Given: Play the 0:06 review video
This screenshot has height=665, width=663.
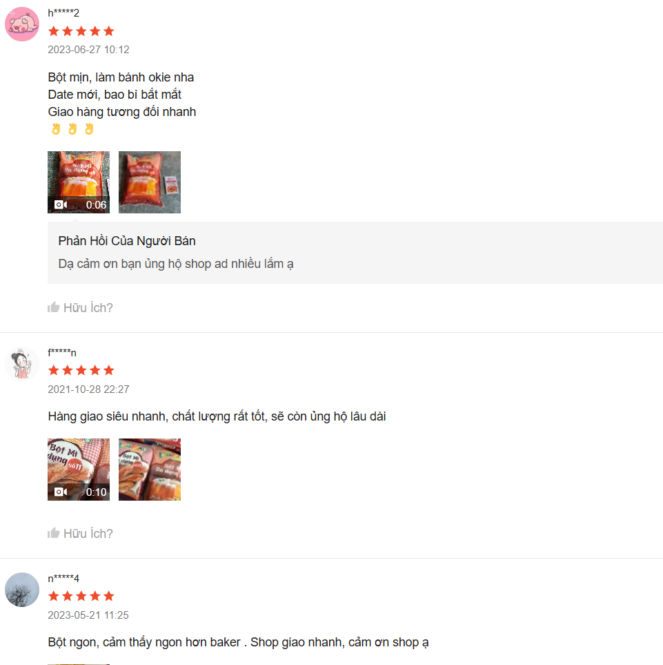Looking at the screenshot, I should (79, 182).
